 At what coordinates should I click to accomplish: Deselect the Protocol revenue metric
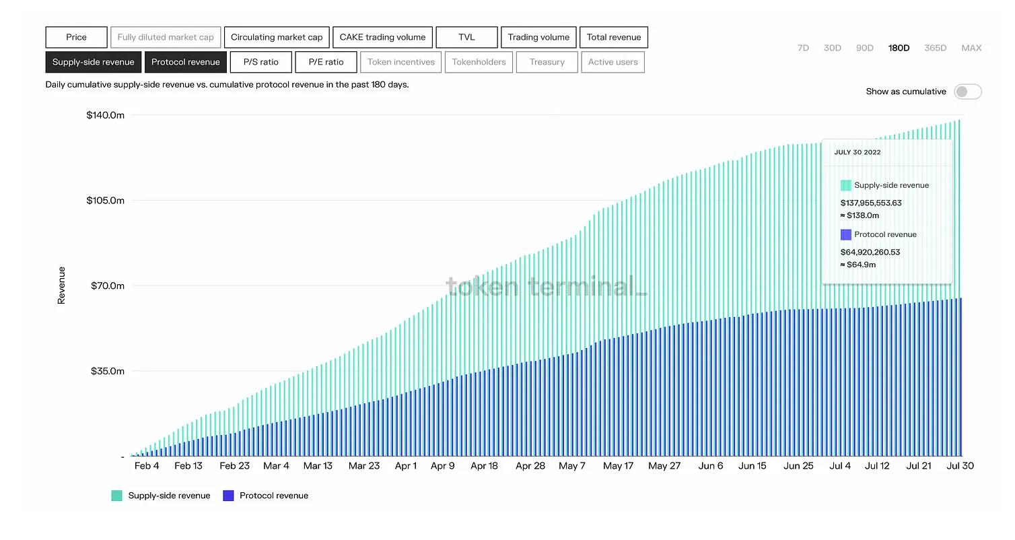coord(185,62)
